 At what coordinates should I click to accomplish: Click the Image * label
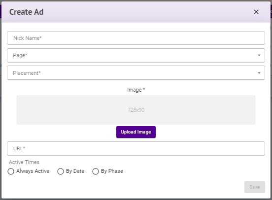coord(136,90)
